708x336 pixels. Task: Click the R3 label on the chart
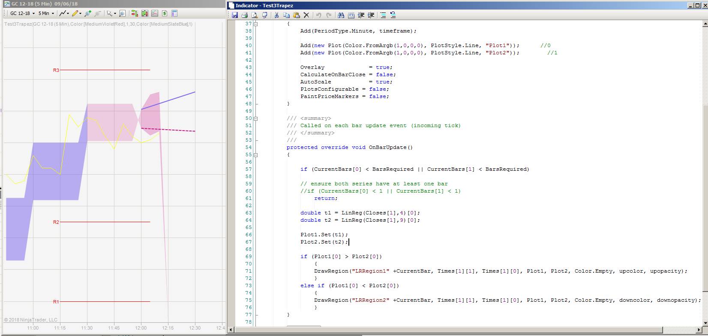(56, 70)
